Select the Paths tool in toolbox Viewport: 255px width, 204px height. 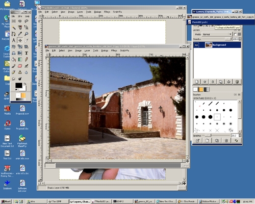(x=14, y=34)
